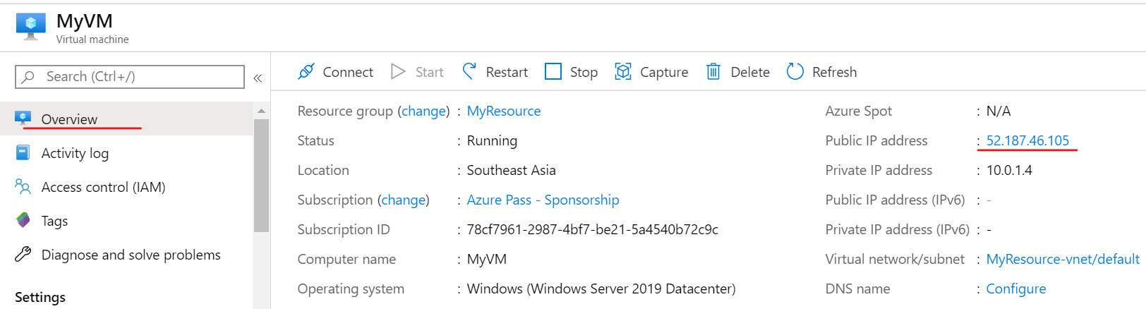The height and width of the screenshot is (309, 1146).
Task: Click the Diagnose wrench icon
Action: coord(23,254)
